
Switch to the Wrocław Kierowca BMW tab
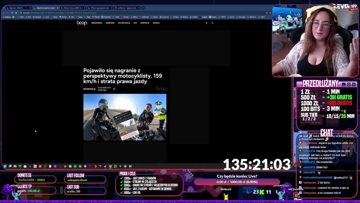click(x=73, y=8)
